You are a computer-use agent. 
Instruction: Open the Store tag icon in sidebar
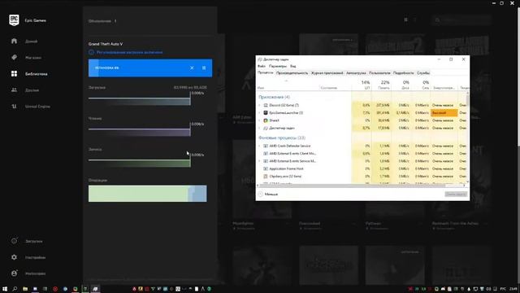pos(14,58)
